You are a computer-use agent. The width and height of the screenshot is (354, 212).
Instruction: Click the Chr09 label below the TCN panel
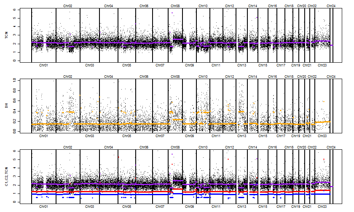coord(189,65)
